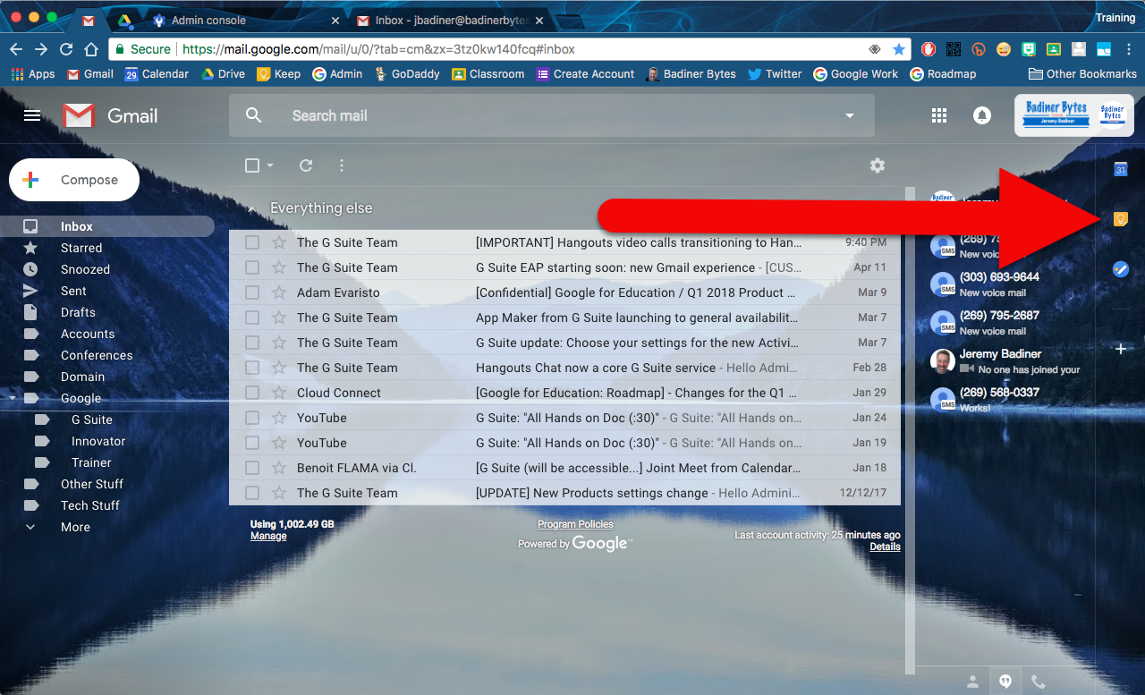The width and height of the screenshot is (1145, 695).
Task: Open select-all dropdown arrow
Action: pos(270,165)
